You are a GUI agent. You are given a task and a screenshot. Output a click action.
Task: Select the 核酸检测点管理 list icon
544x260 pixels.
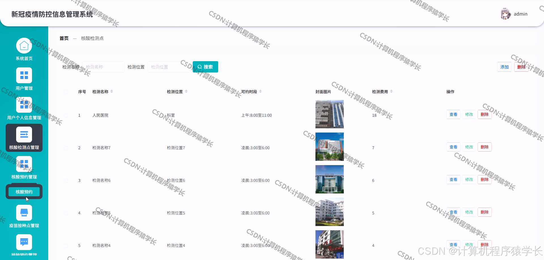pos(24,135)
